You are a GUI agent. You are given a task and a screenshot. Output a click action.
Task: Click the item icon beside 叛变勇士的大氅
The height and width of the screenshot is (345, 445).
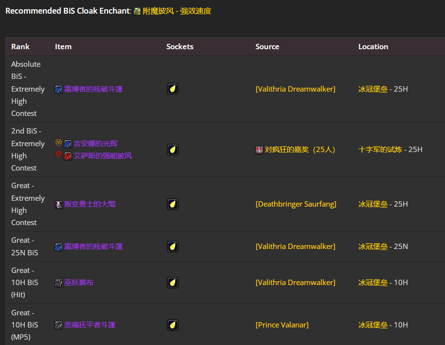[x=58, y=204]
